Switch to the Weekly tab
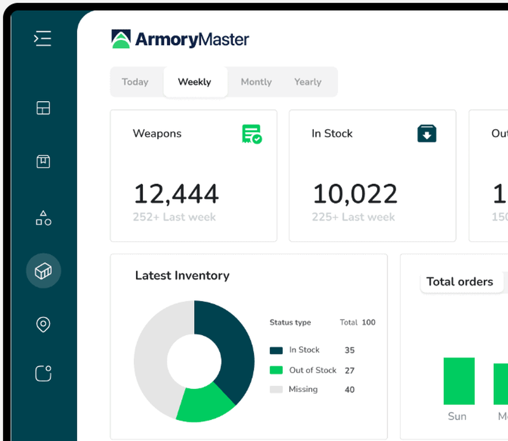 [195, 82]
